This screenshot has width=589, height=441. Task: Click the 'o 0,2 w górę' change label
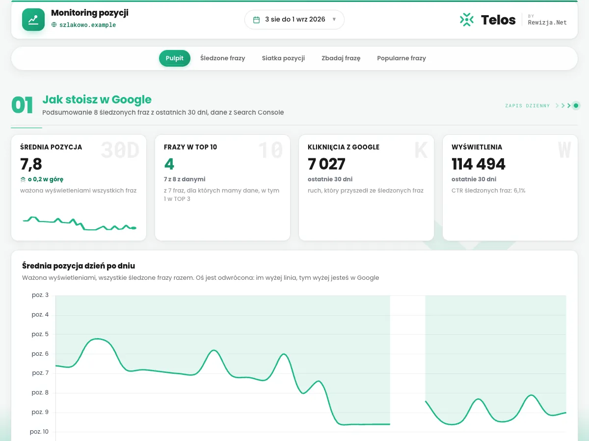[x=46, y=179]
